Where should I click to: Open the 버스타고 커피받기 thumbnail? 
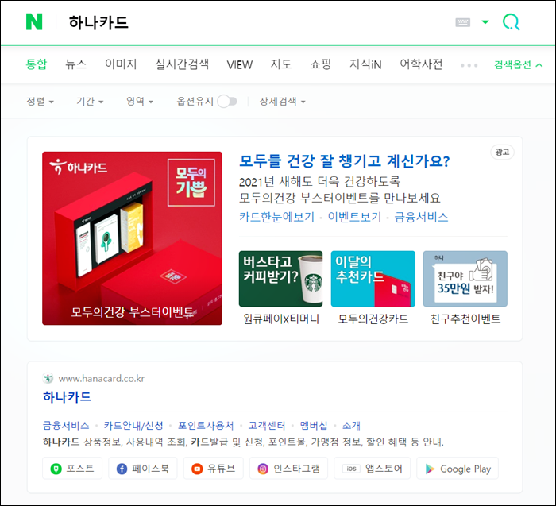pos(281,279)
